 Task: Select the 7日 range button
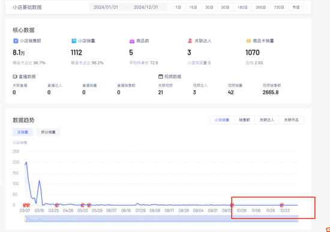coord(178,7)
